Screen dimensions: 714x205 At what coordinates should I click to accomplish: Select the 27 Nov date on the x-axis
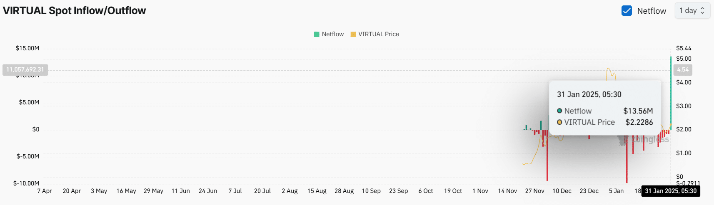coord(534,191)
